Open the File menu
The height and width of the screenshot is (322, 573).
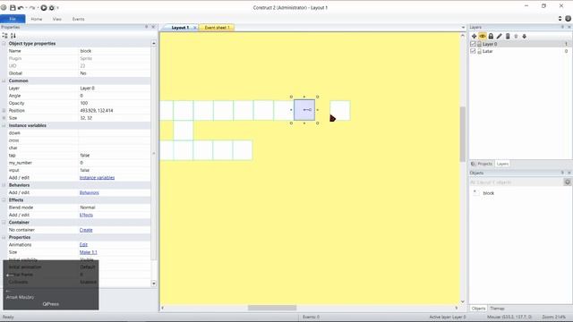point(13,19)
